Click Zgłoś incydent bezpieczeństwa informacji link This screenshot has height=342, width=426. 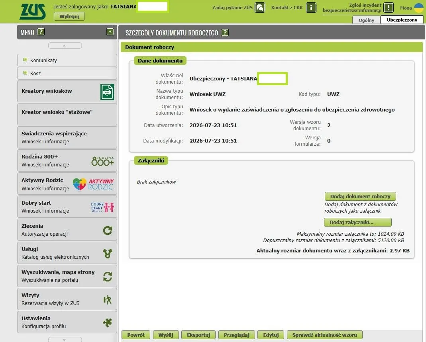pos(352,8)
